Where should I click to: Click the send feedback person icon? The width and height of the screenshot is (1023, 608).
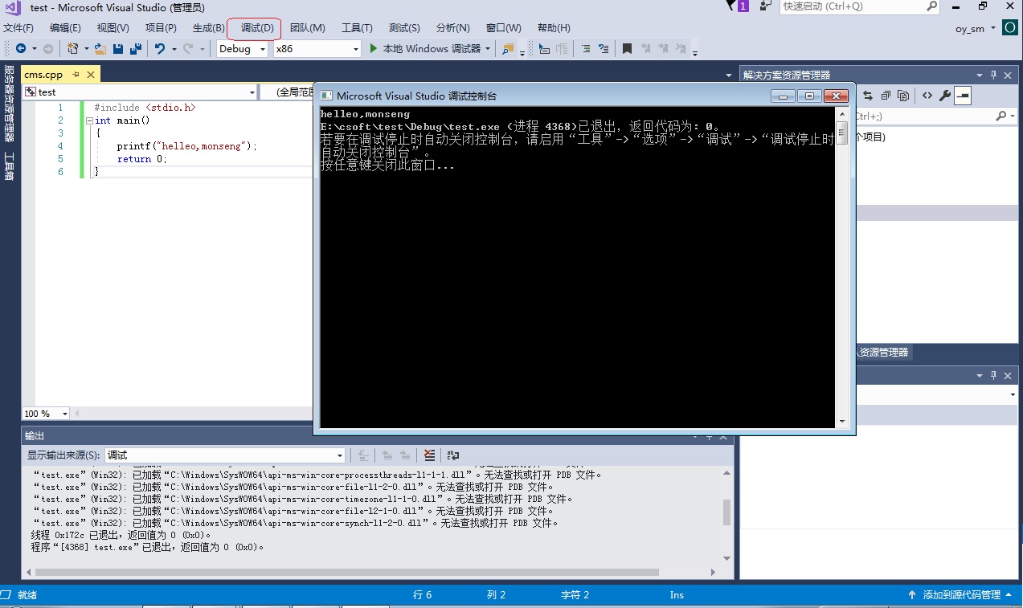[766, 6]
